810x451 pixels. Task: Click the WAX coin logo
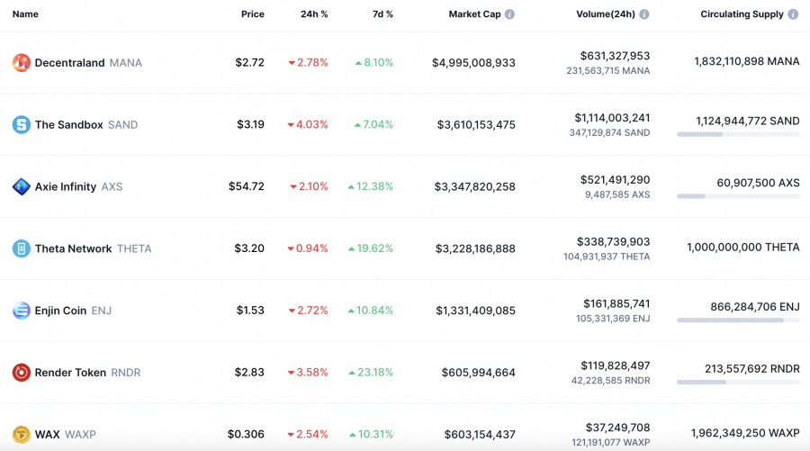(x=21, y=435)
